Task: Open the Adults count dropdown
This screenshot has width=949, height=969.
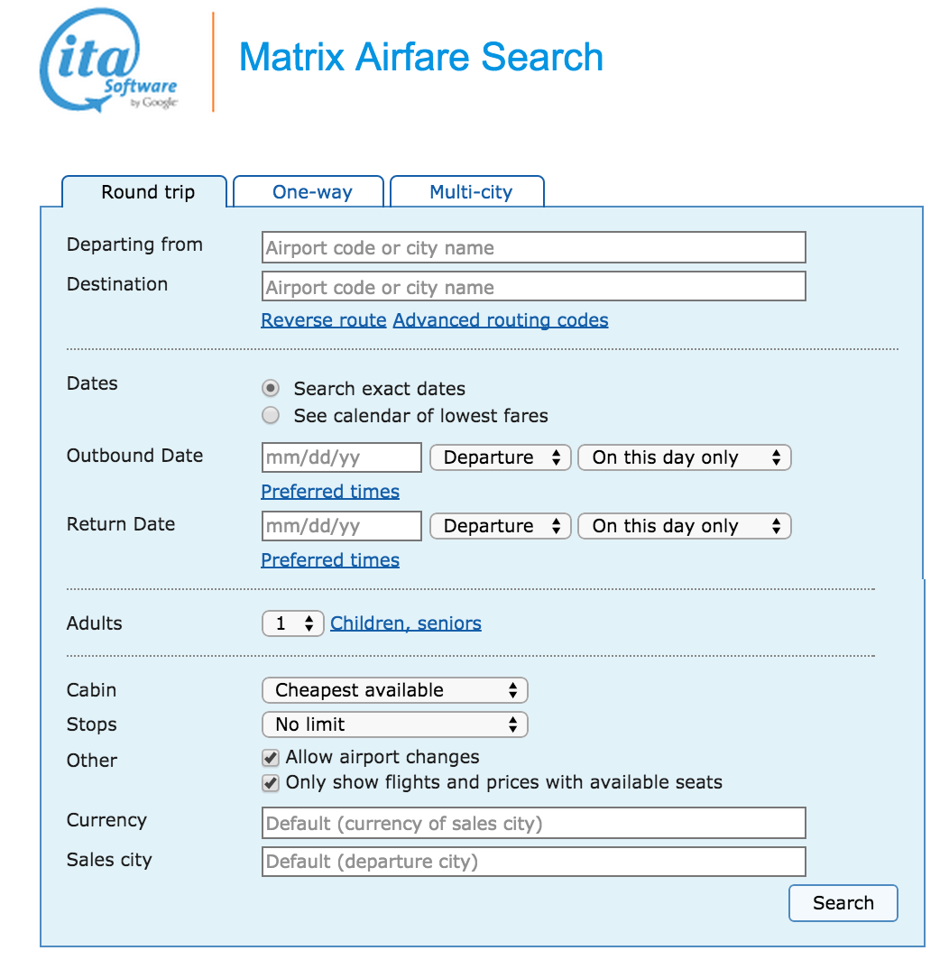Action: [293, 623]
